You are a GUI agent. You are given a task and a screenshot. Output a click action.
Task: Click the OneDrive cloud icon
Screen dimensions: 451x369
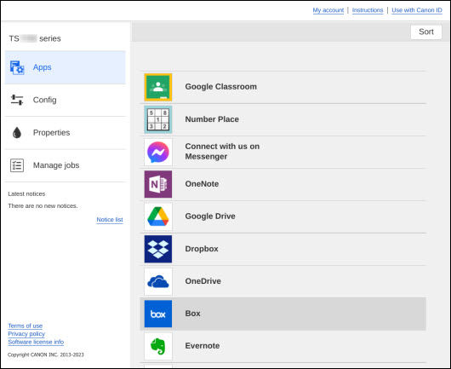pos(158,281)
